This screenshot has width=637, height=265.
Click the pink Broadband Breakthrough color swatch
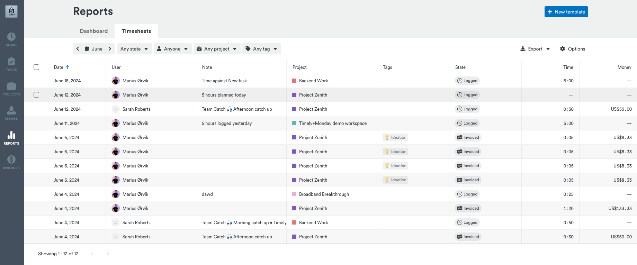294,194
